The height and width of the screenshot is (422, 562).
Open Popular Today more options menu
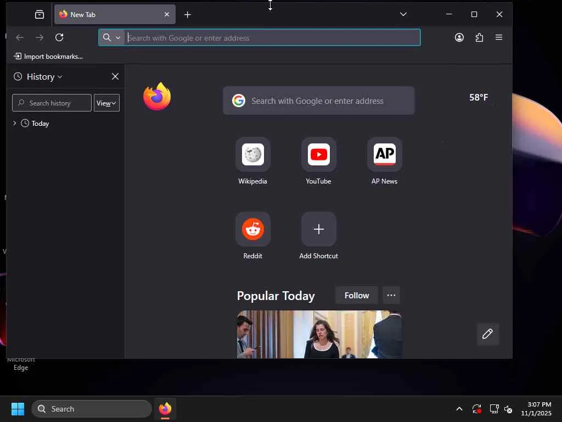391,295
